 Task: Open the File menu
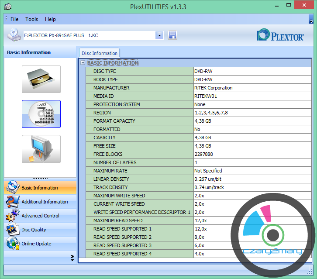point(14,19)
